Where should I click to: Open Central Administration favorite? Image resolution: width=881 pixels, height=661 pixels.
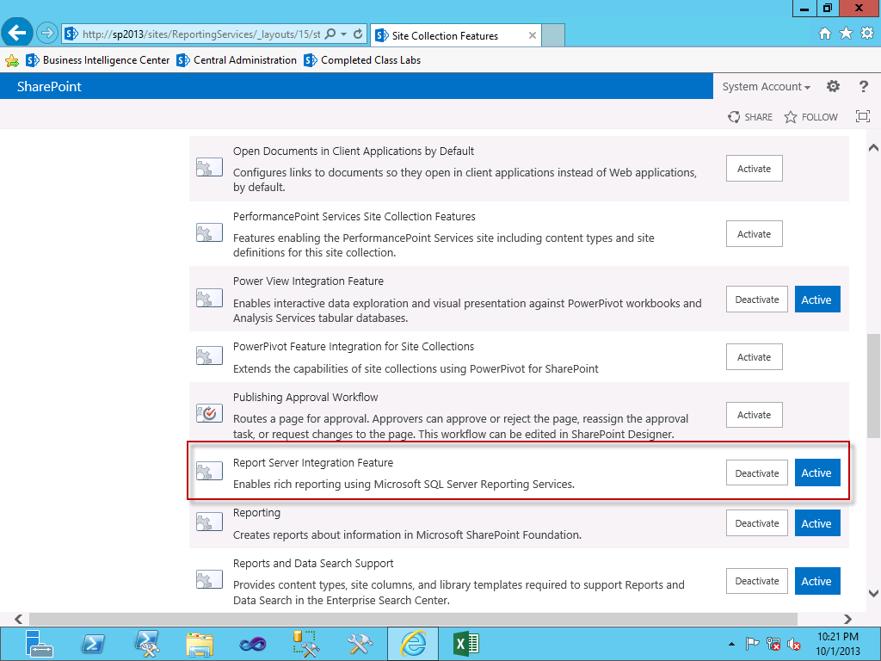[237, 60]
